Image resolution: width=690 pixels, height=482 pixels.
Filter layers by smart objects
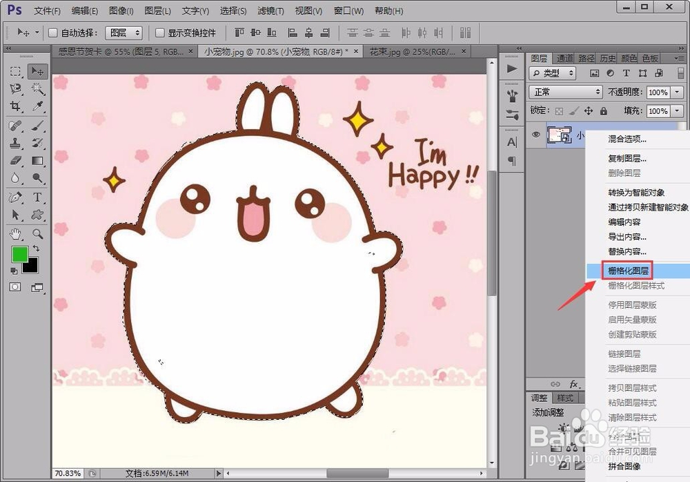coord(659,73)
